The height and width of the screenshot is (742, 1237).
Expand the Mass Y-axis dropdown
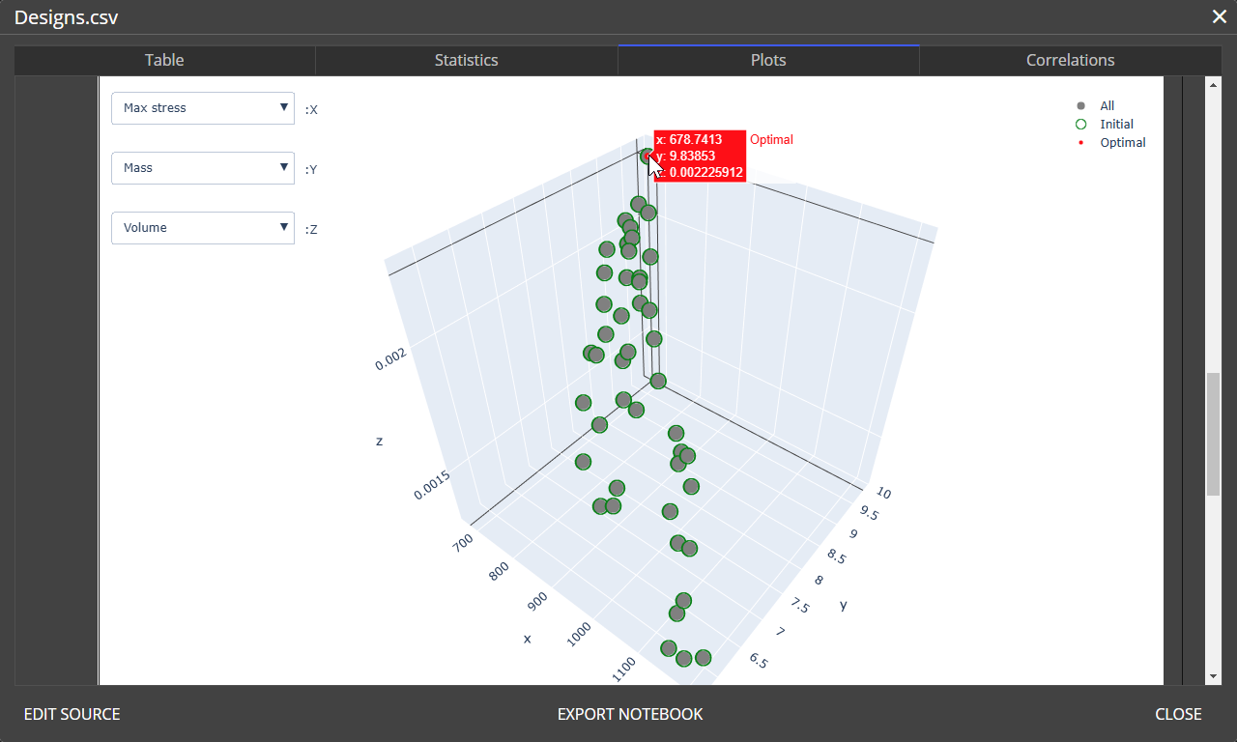203,168
